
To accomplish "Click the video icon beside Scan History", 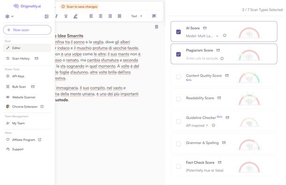I will coord(37,58).
